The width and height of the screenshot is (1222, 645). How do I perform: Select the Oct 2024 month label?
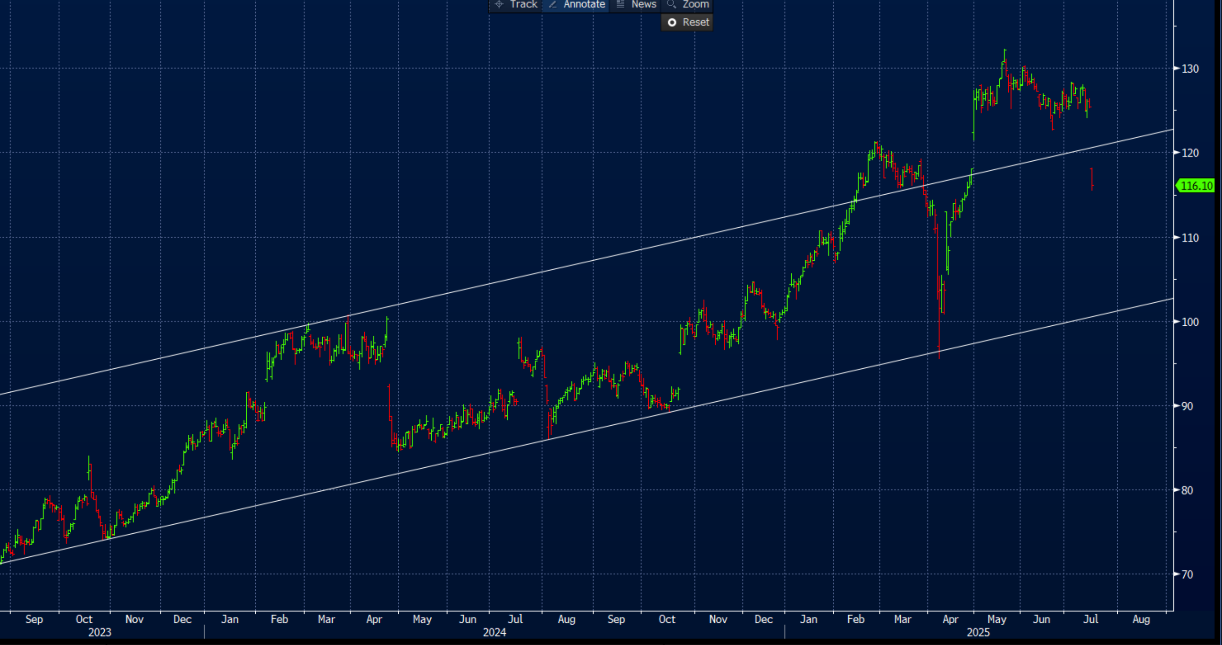667,619
